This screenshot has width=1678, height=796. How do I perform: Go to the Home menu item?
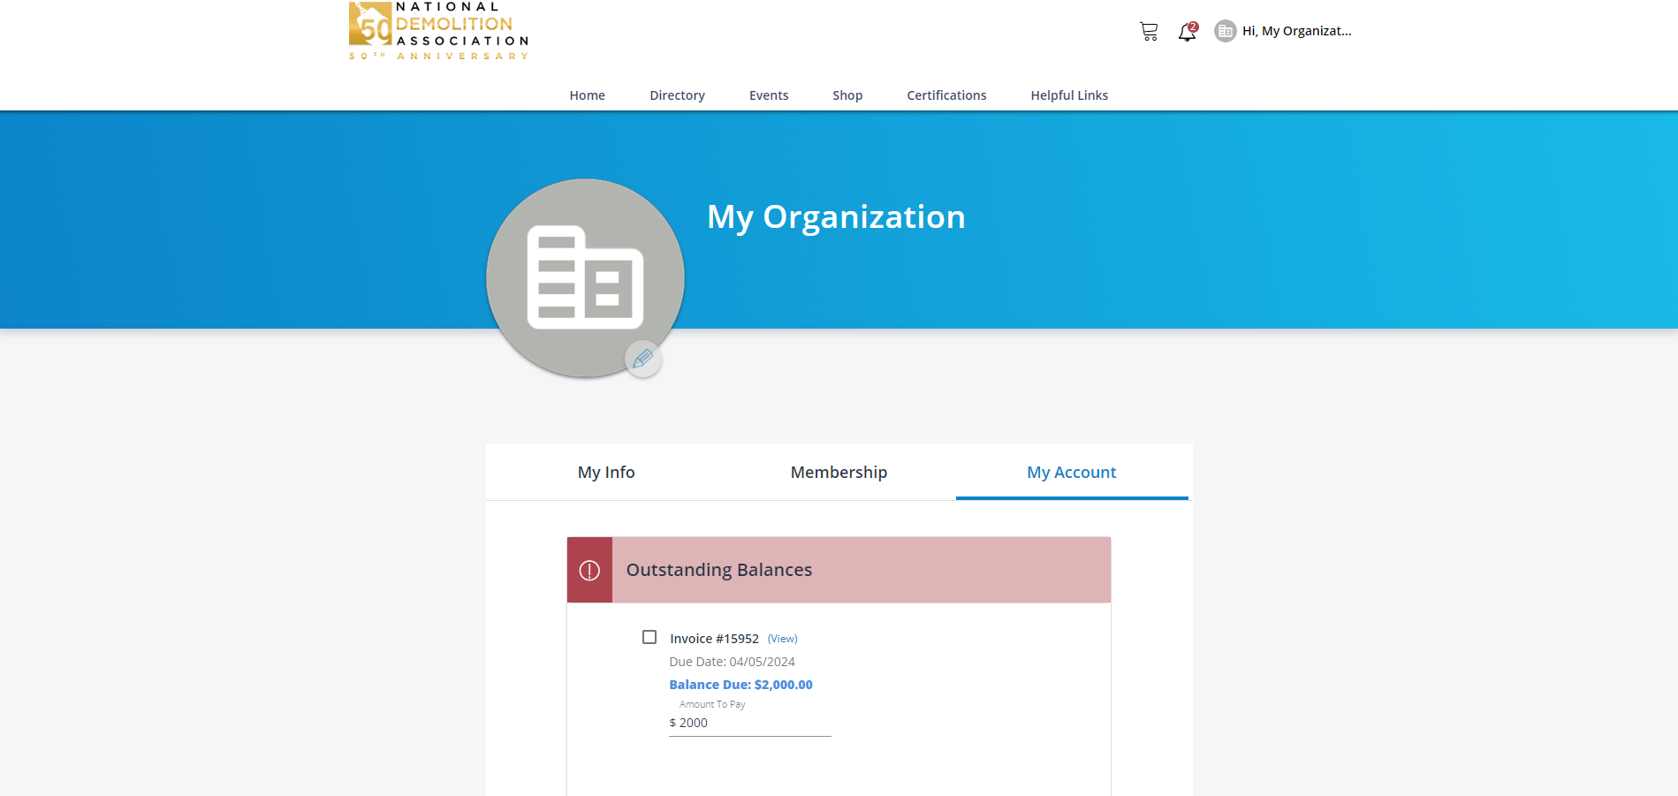pyautogui.click(x=587, y=95)
